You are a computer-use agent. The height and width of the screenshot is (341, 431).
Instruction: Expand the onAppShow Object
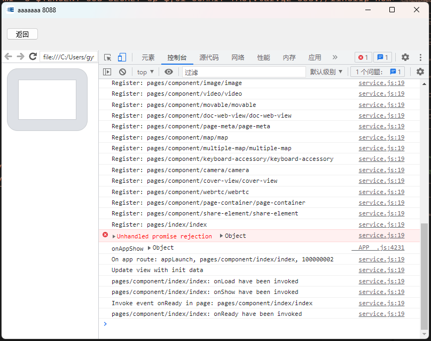click(150, 247)
